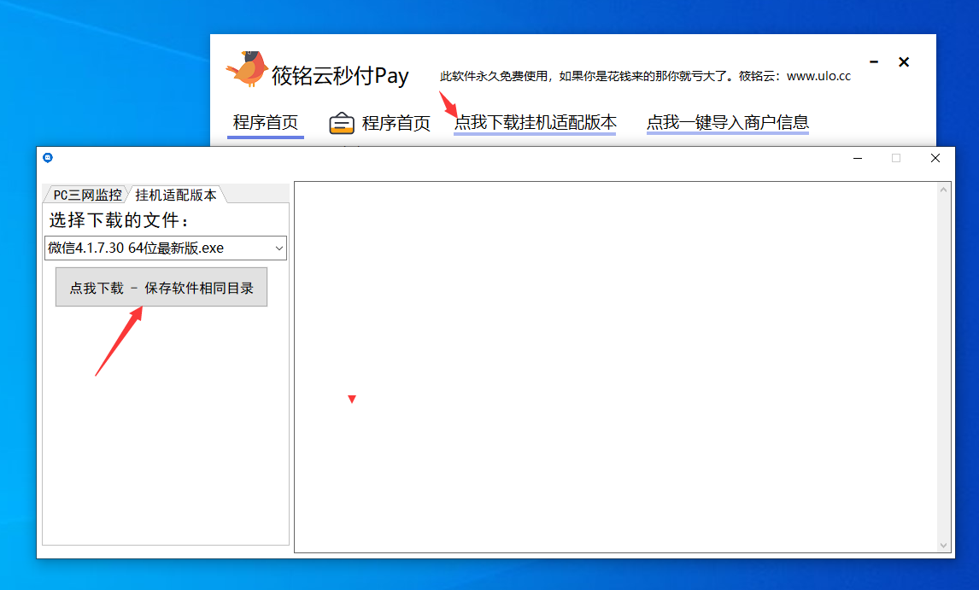
Task: Click scrollbar down arrow in right pane
Action: [x=943, y=546]
